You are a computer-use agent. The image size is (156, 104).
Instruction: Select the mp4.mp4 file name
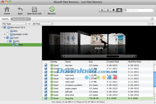70,82
